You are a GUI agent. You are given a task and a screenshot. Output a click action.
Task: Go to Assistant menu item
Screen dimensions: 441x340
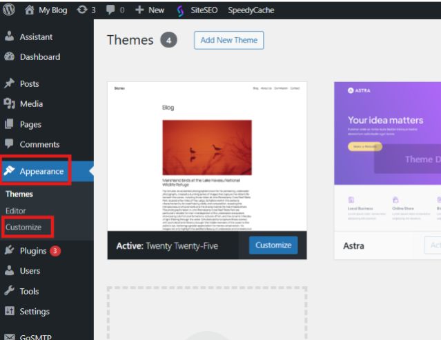(36, 37)
